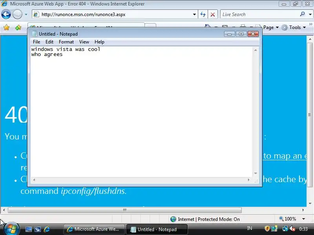Click the network connection tray icon
The width and height of the screenshot is (314, 235).
[x=285, y=228]
